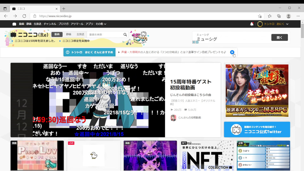
Task: Dismiss the recommendation banner with X
Action: (232, 52)
